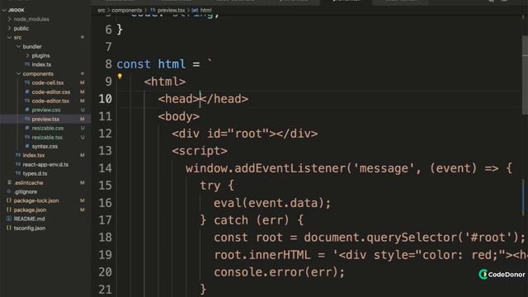Select the src breadcrumb segment

click(x=101, y=11)
